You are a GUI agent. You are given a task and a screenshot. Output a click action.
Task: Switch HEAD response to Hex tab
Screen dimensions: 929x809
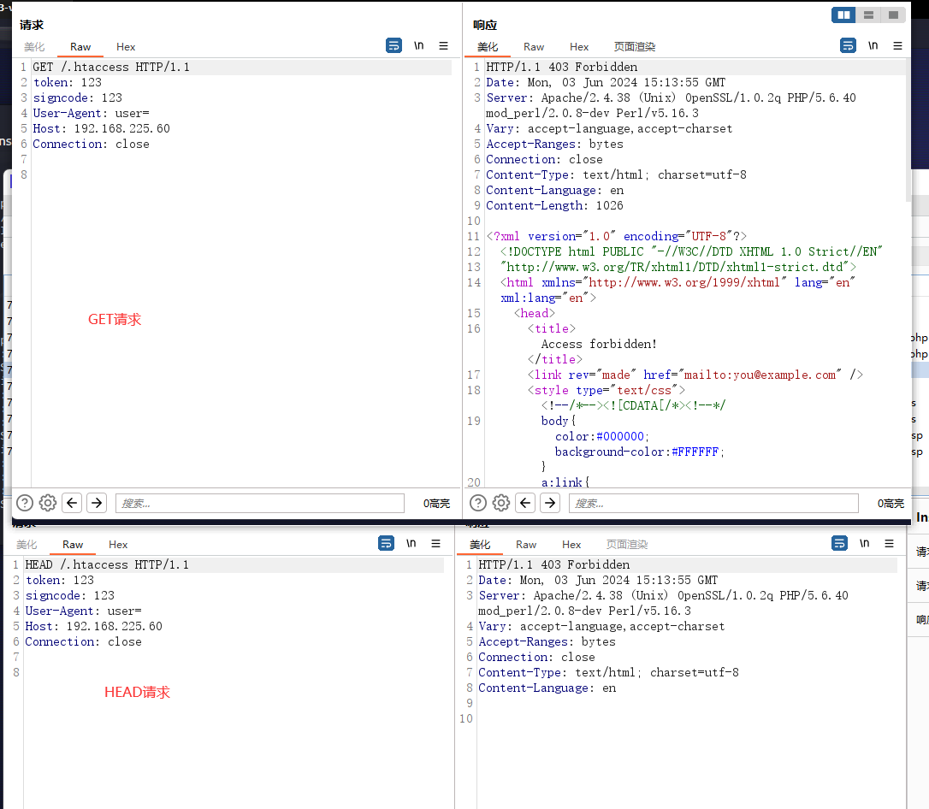coord(571,544)
